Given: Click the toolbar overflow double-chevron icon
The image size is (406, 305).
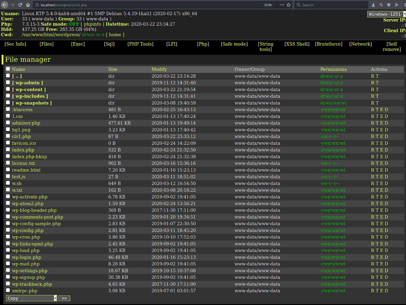Looking at the screenshot, I should 396,5.
